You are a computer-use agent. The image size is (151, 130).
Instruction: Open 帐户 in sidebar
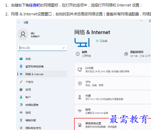click(x=42, y=97)
